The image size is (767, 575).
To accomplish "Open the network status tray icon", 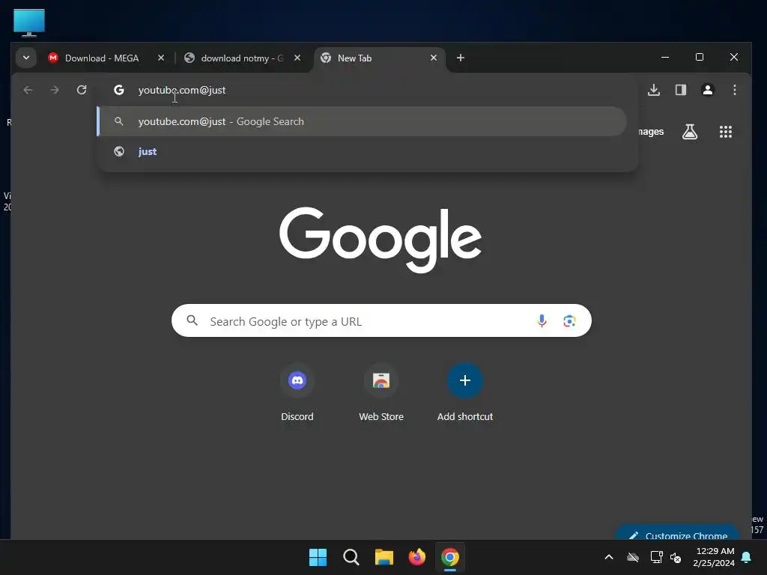I will [x=656, y=557].
